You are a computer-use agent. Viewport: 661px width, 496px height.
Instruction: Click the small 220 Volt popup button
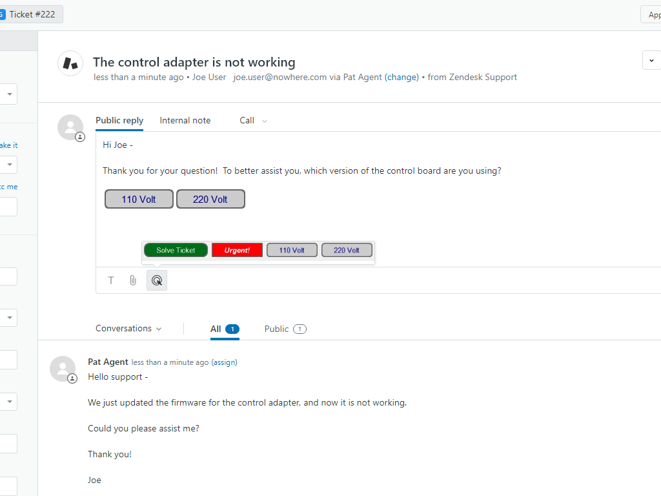point(347,250)
